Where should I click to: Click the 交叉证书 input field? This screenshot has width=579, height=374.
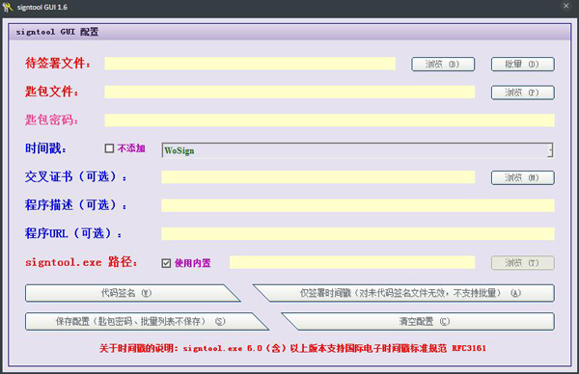317,177
